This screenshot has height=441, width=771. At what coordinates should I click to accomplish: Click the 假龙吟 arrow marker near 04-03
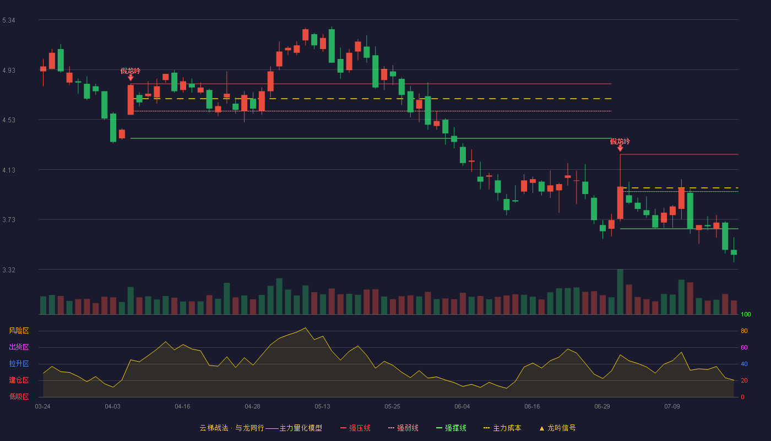131,78
